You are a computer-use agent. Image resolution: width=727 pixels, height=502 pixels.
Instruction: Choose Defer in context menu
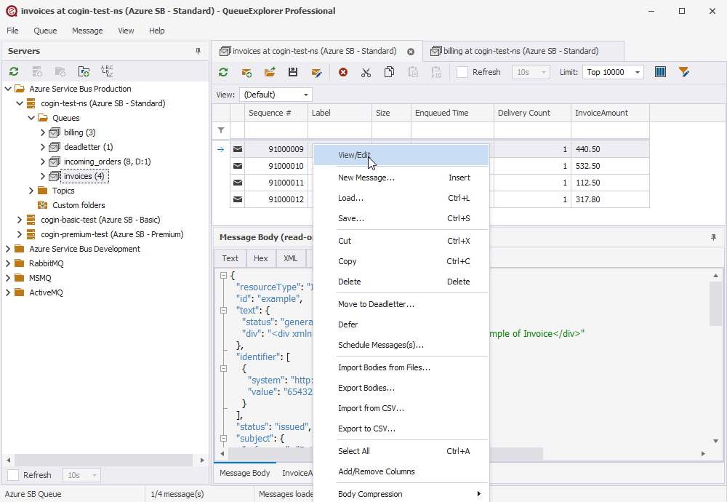click(401, 324)
